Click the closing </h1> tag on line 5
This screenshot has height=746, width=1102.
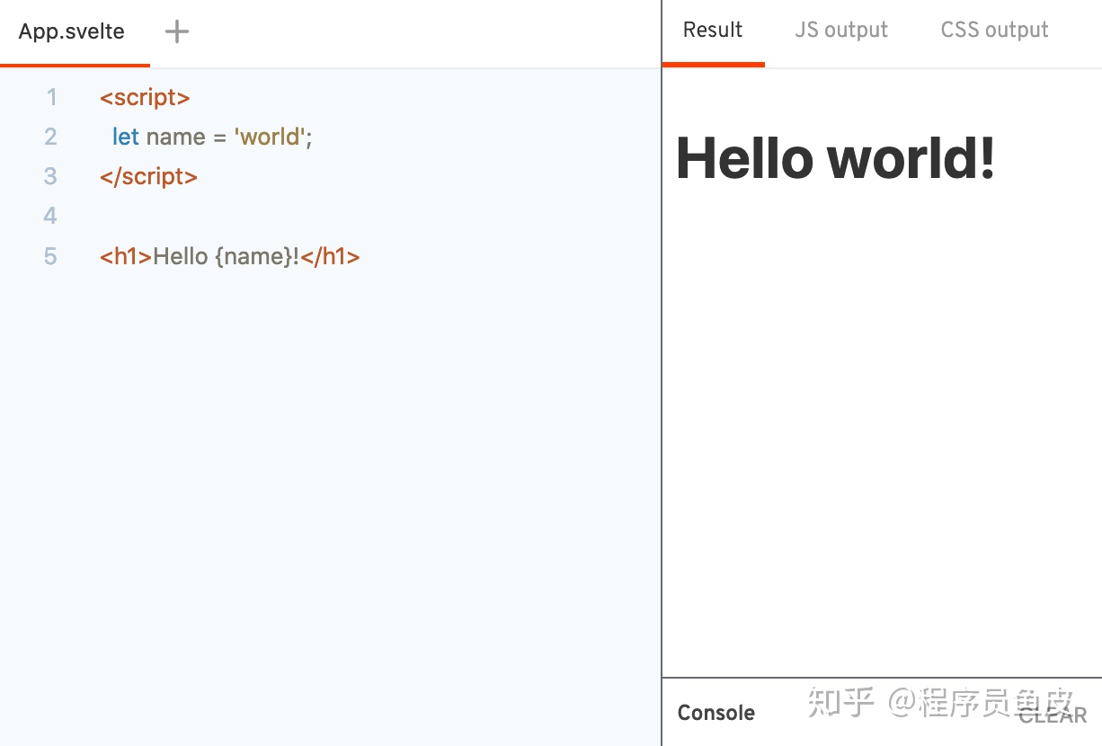click(x=330, y=256)
